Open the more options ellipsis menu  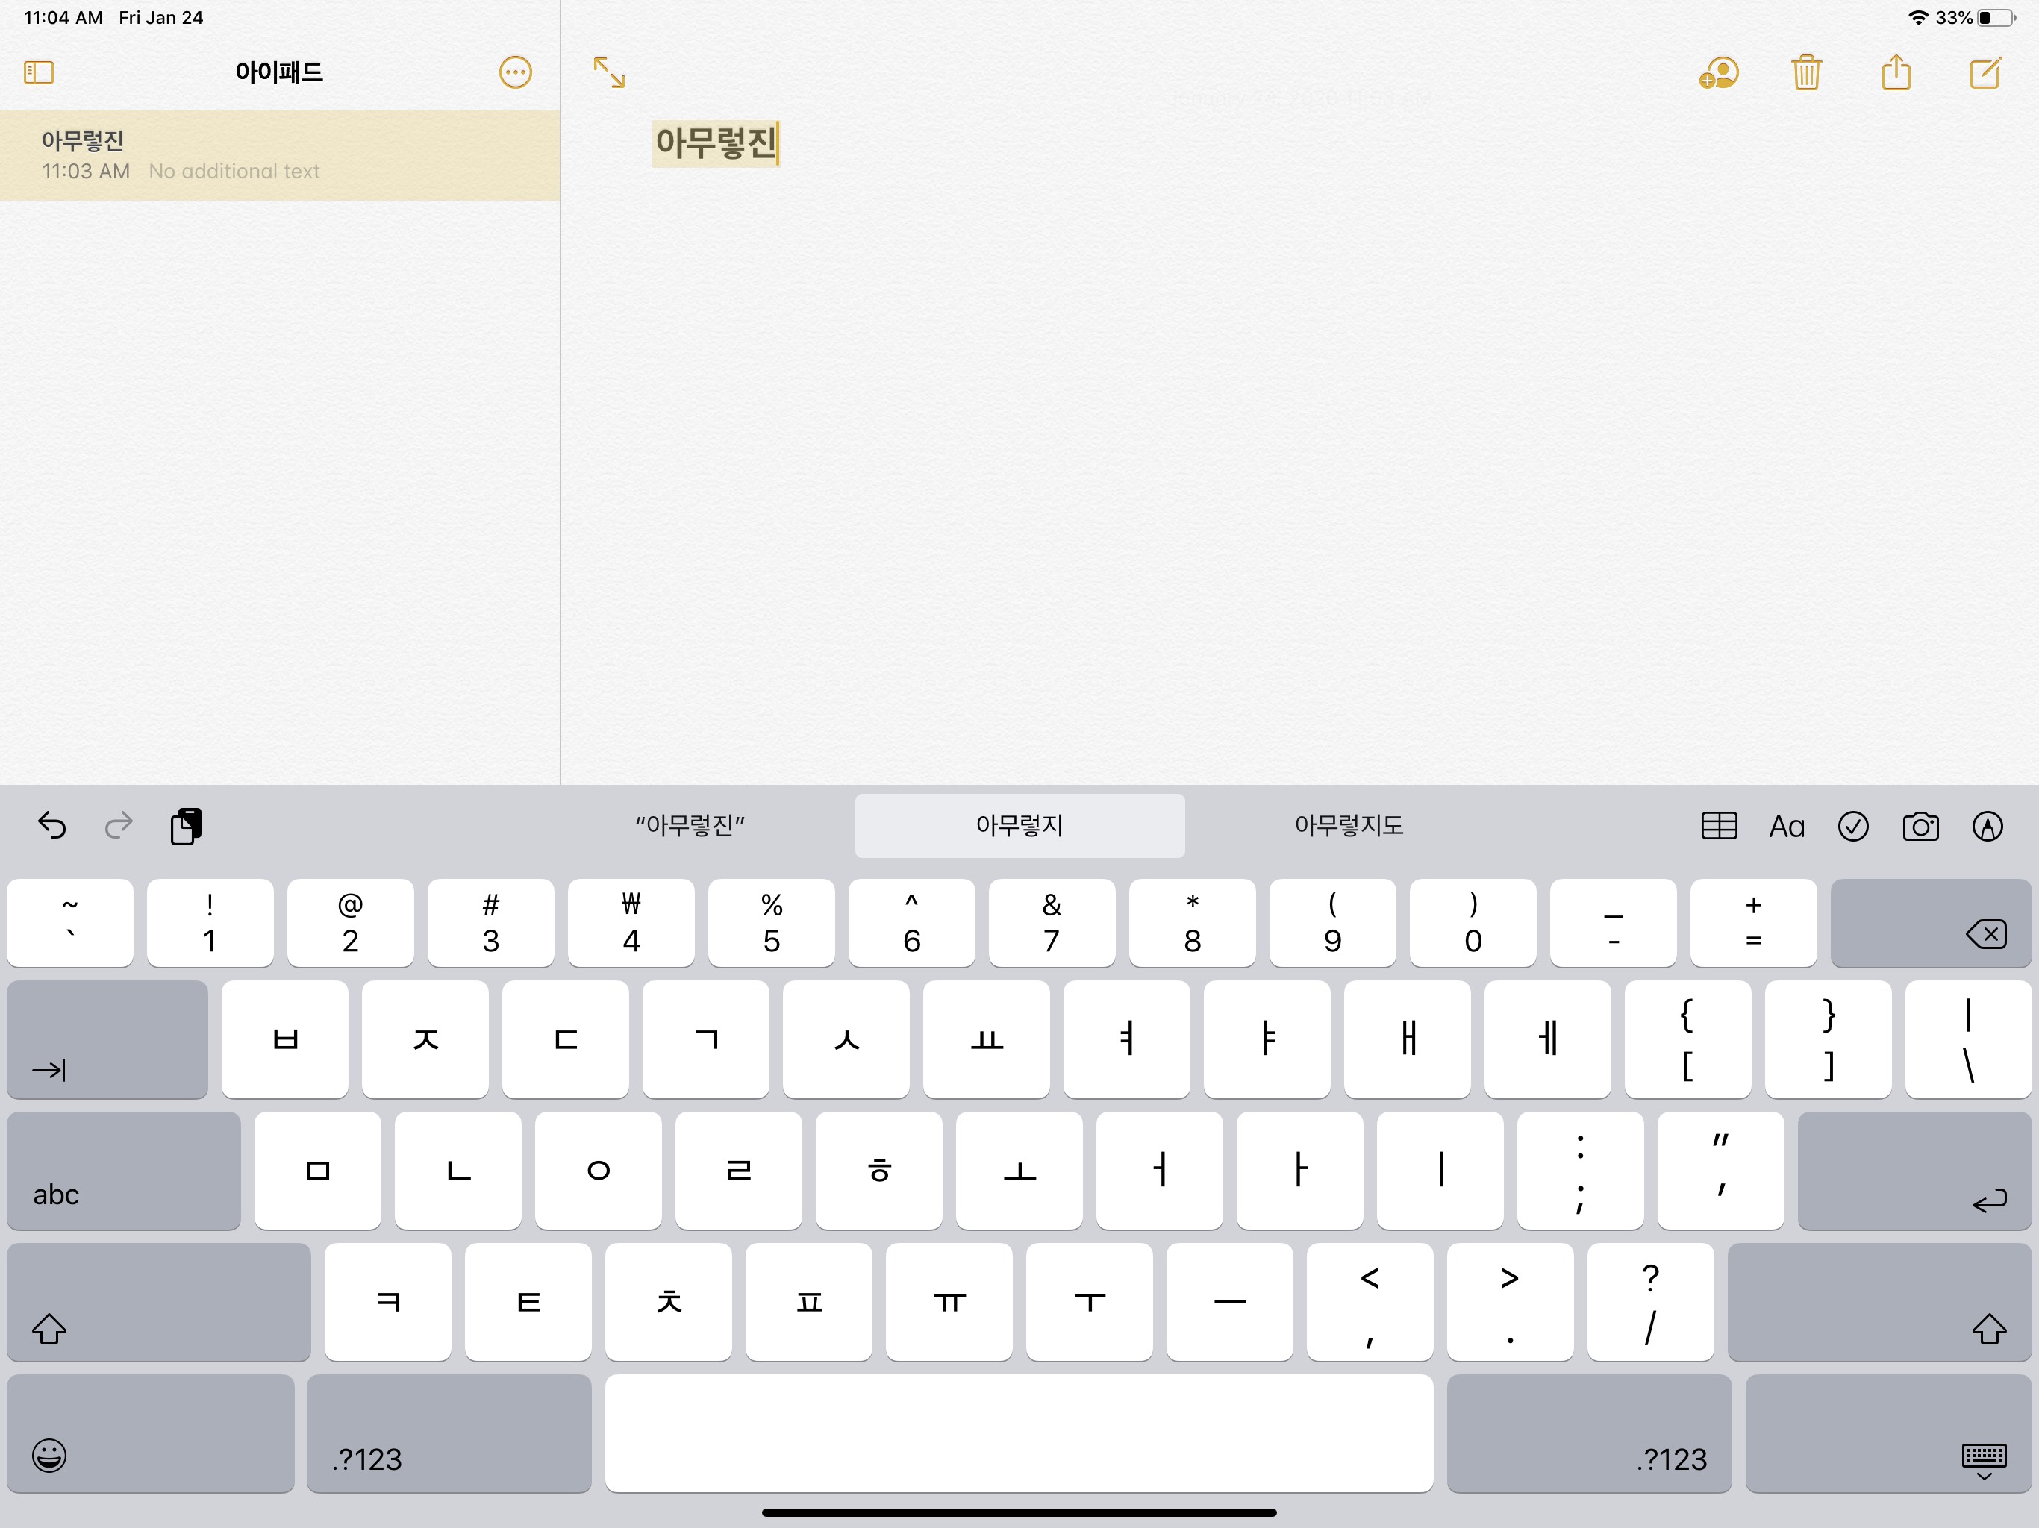(x=514, y=72)
